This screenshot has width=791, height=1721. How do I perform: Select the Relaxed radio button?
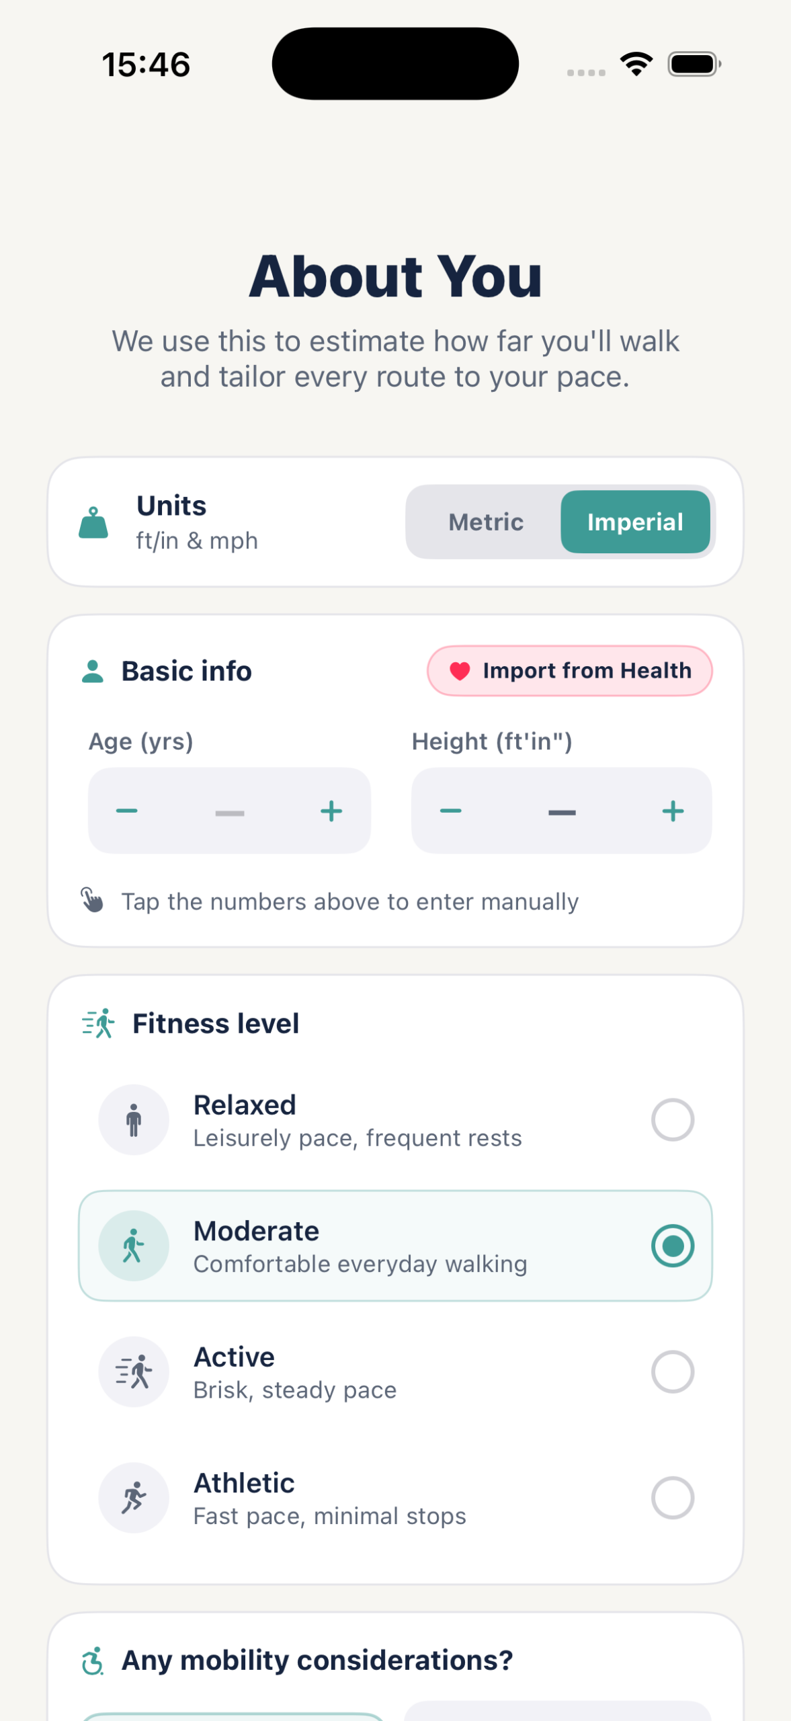[673, 1119]
